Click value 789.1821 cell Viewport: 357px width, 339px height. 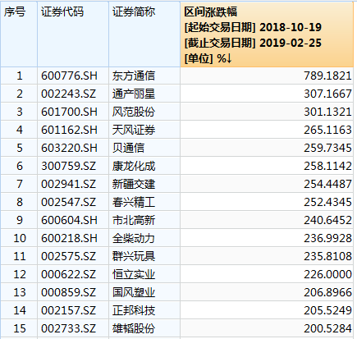click(x=267, y=76)
